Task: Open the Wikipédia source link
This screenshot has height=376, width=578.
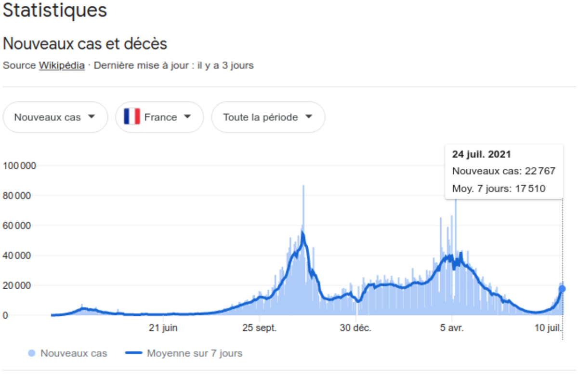Action: click(x=62, y=65)
